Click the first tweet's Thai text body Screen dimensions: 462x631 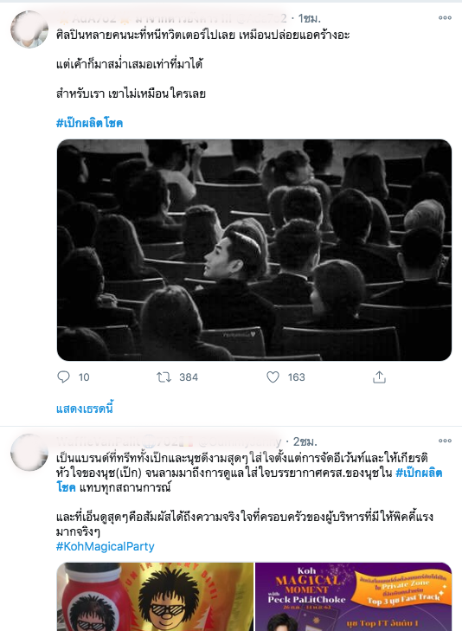203,64
